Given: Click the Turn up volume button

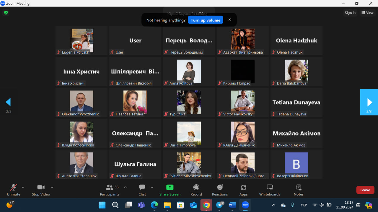Looking at the screenshot, I should pos(205,20).
